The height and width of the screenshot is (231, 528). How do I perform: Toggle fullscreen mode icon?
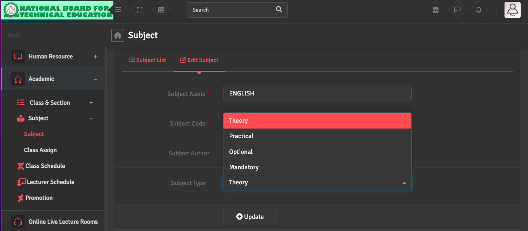[x=139, y=10]
